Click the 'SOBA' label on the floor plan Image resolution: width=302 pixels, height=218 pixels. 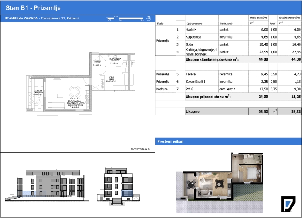click(x=111, y=77)
